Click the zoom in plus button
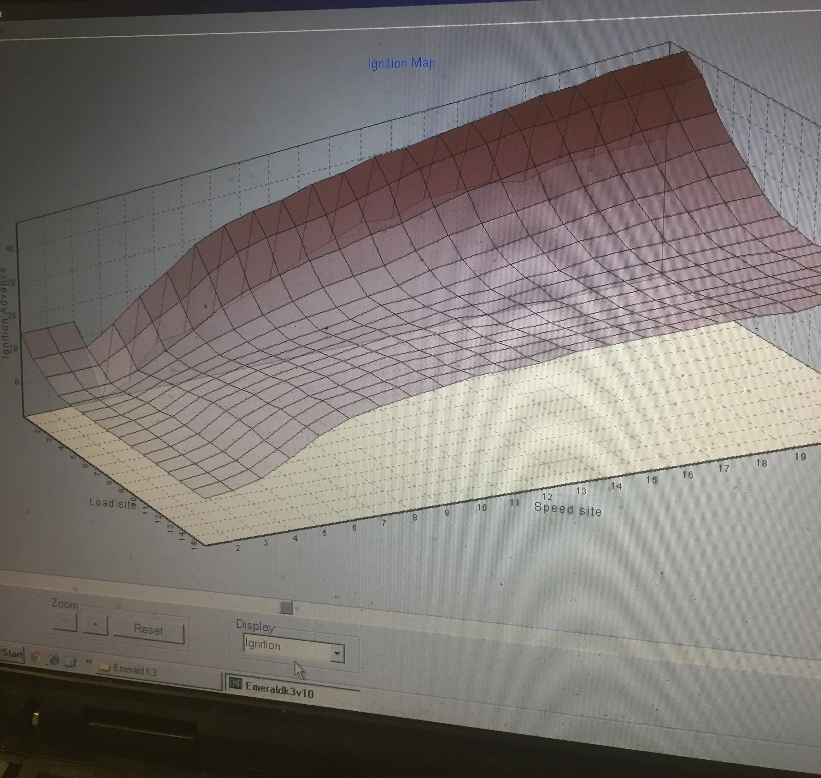Screen dimensions: 821x778 tap(96, 625)
